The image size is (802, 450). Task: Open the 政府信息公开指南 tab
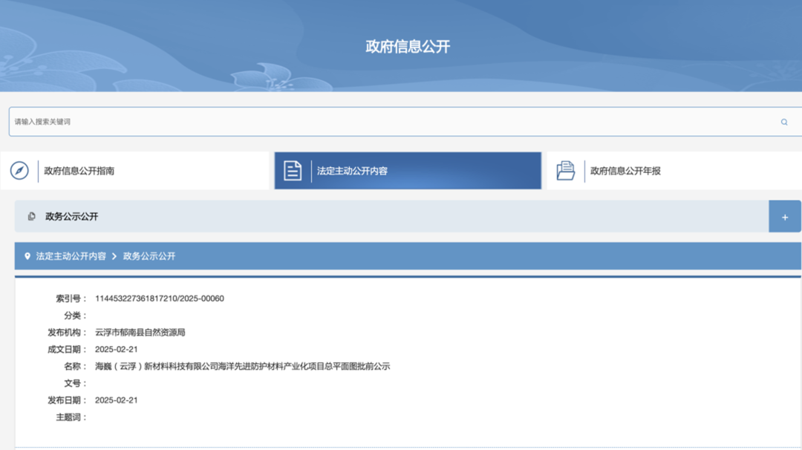(x=79, y=171)
